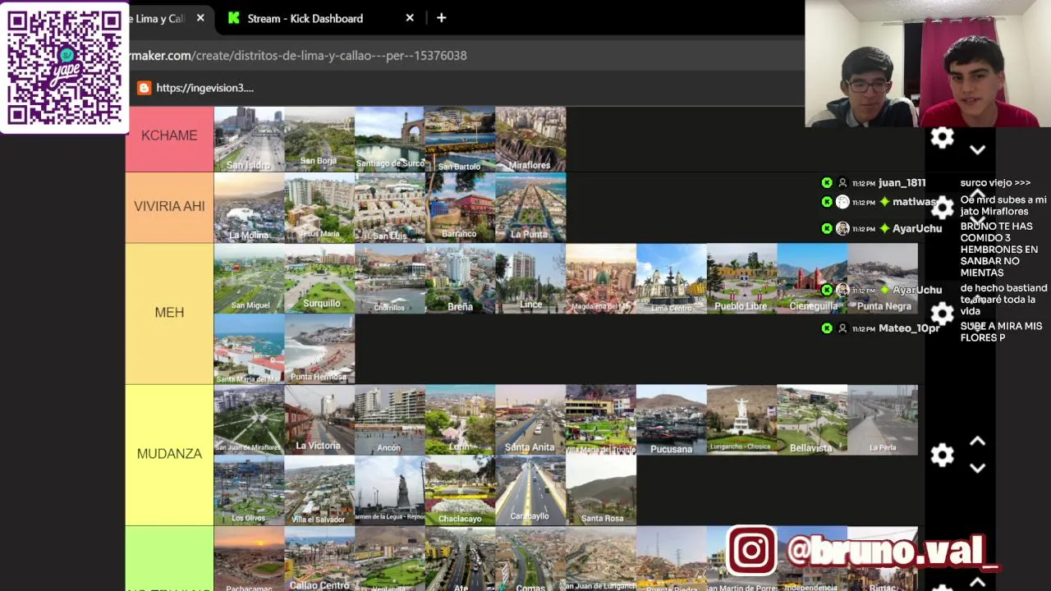Open settings gear for VIVIRIA AHI tier row
Viewport: 1051px width, 591px height.
pyautogui.click(x=942, y=208)
